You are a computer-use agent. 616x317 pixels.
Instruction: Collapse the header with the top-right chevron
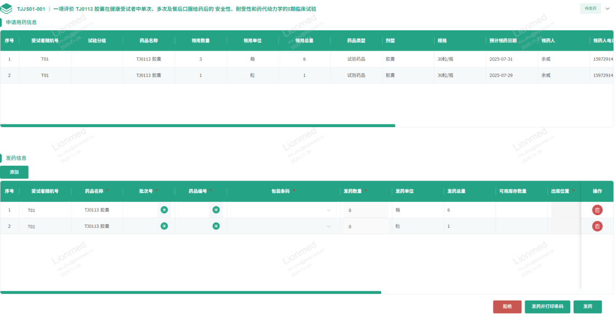(x=608, y=9)
